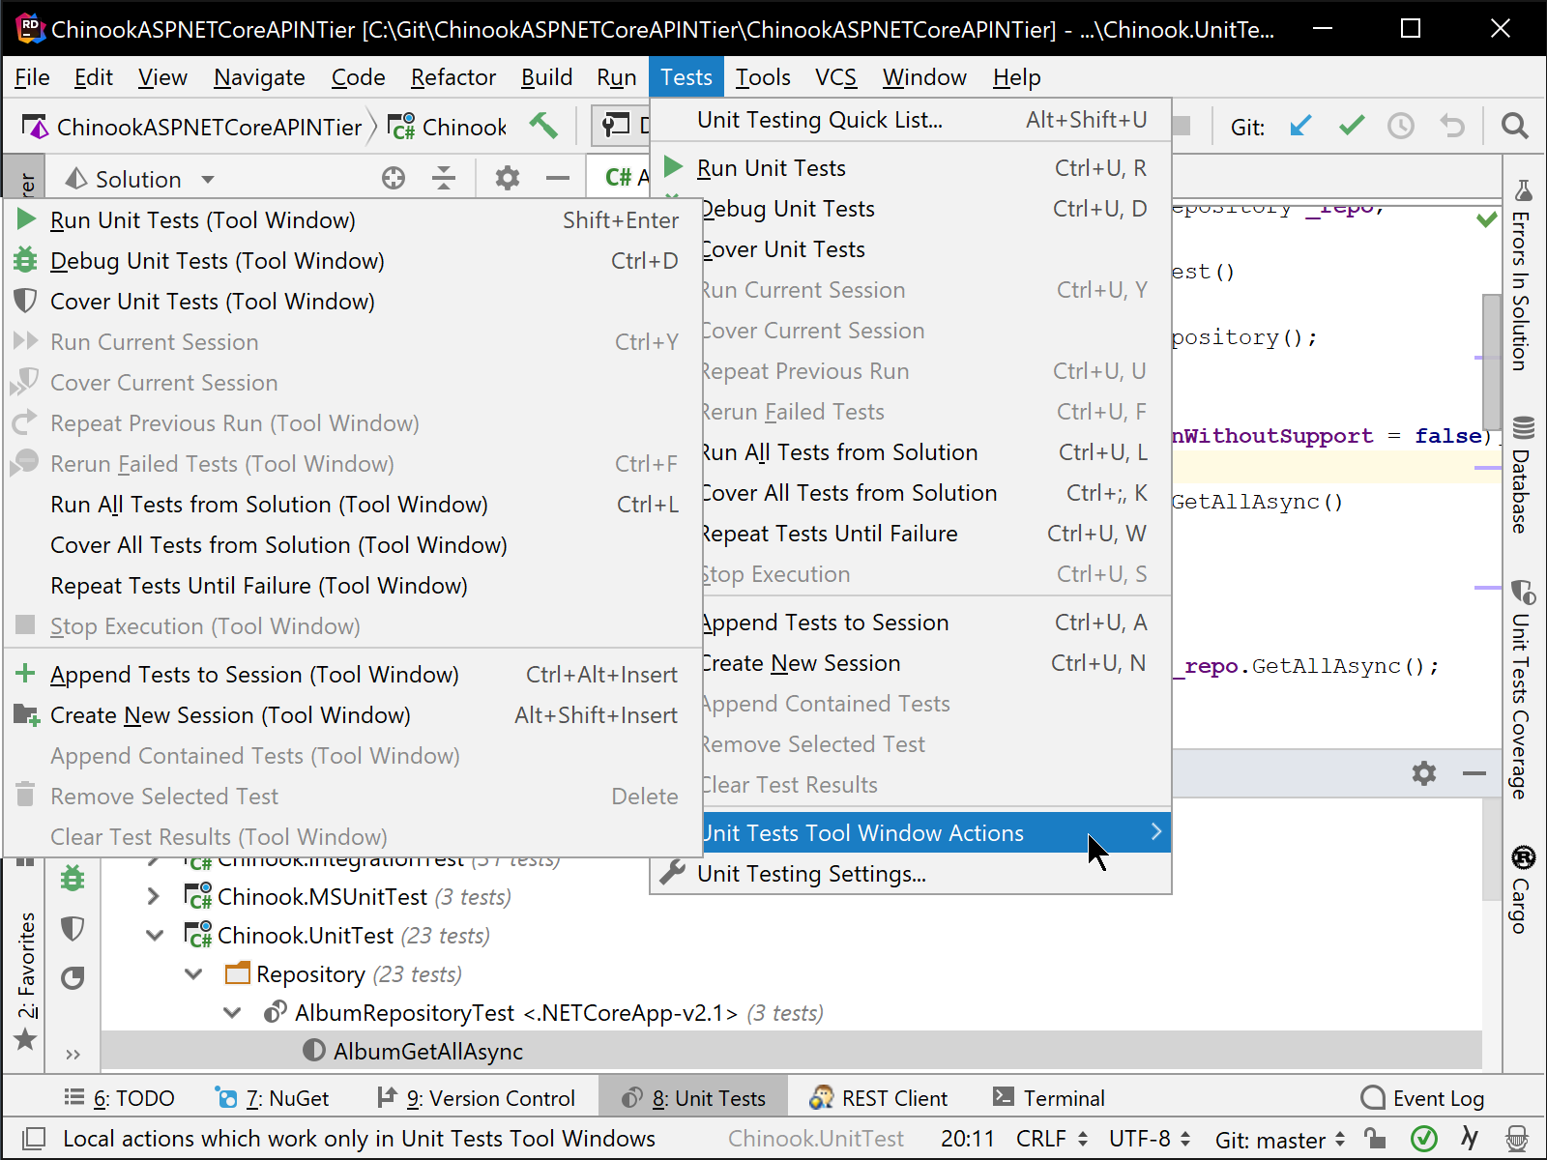The image size is (1547, 1160).
Task: Click Git revert arrow icon
Action: (x=1452, y=126)
